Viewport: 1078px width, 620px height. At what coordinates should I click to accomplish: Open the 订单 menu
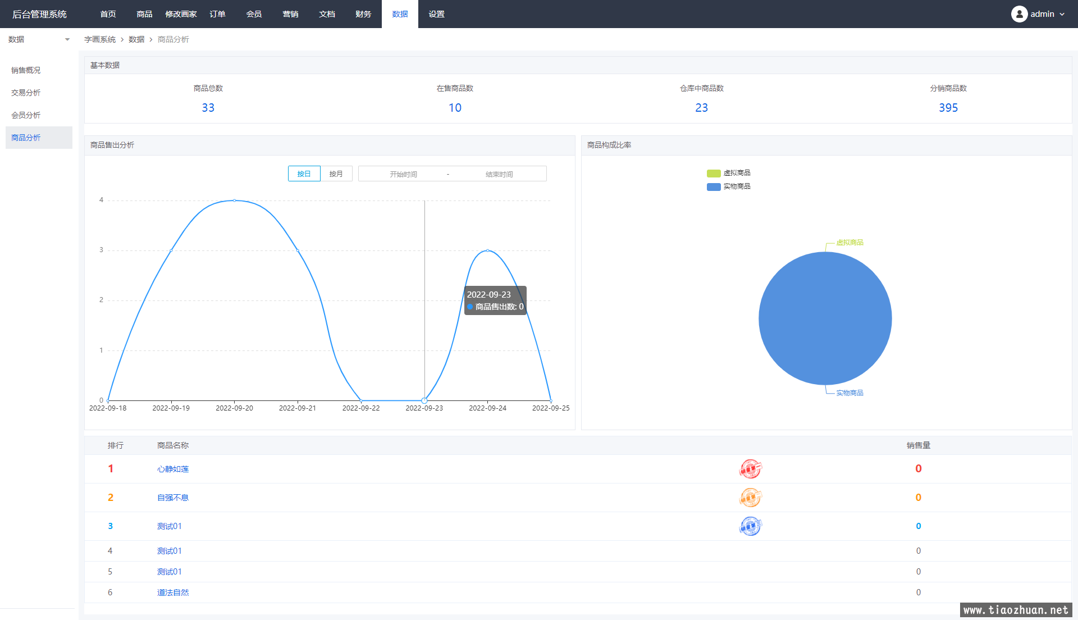click(x=217, y=14)
